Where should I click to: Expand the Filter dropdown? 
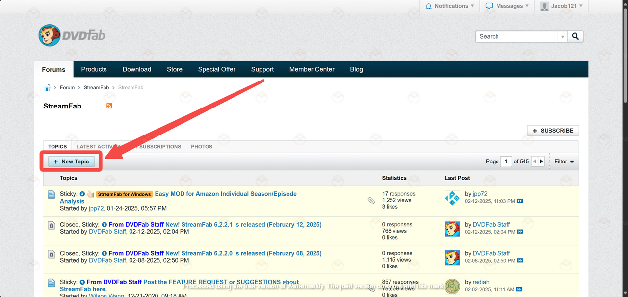[564, 162]
